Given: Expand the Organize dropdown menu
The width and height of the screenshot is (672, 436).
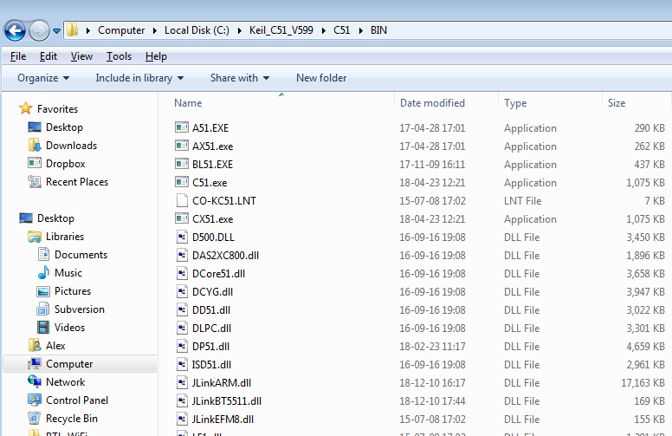Looking at the screenshot, I should click(43, 78).
